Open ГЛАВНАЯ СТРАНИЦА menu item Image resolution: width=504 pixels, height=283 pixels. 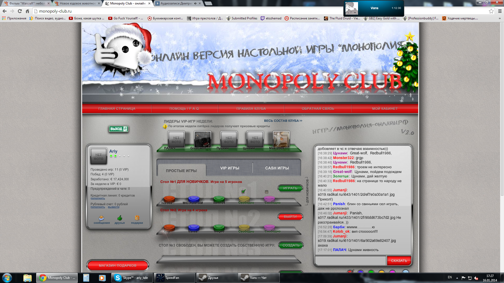point(117,108)
